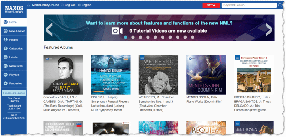Image resolution: width=286 pixels, height=137 pixels.
Task: Click the Featured Albums heading
Action: (x=58, y=48)
